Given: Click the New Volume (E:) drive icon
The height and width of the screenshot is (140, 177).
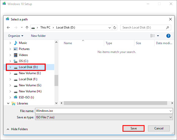Looking at the screenshot, I should tap(16, 74).
